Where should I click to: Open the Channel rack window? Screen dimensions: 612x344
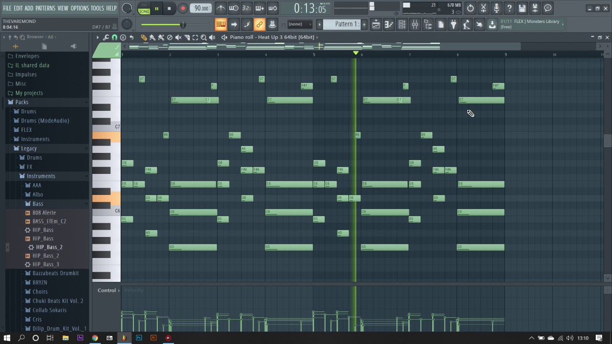402,24
